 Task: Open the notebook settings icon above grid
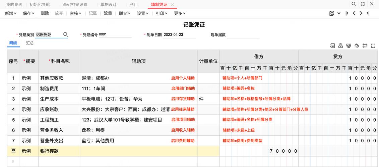333,45
